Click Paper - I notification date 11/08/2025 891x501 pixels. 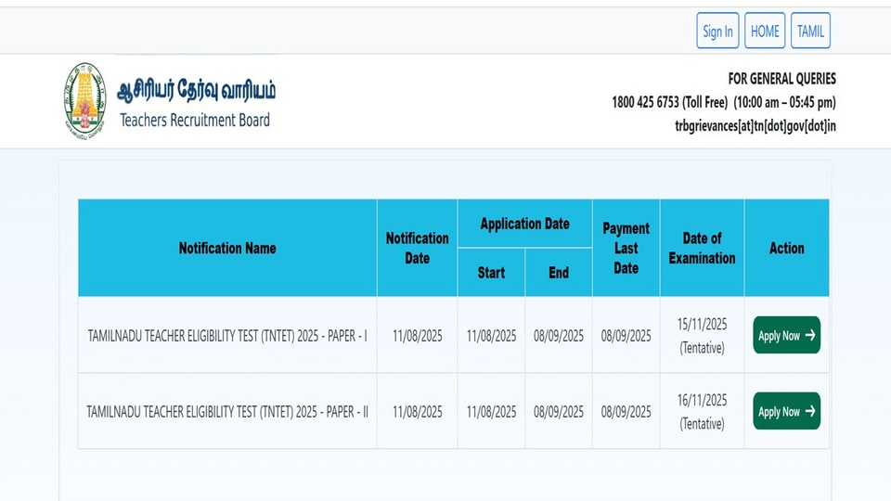pyautogui.click(x=417, y=336)
